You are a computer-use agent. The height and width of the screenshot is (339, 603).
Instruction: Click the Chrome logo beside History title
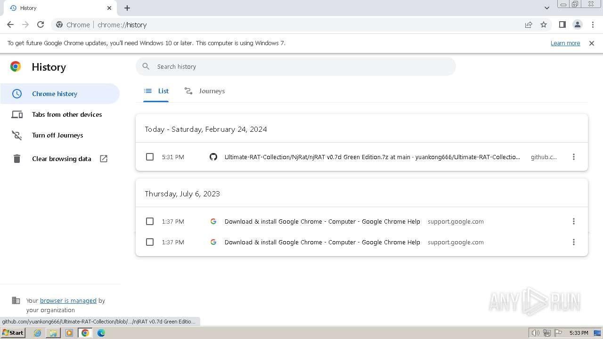click(16, 67)
